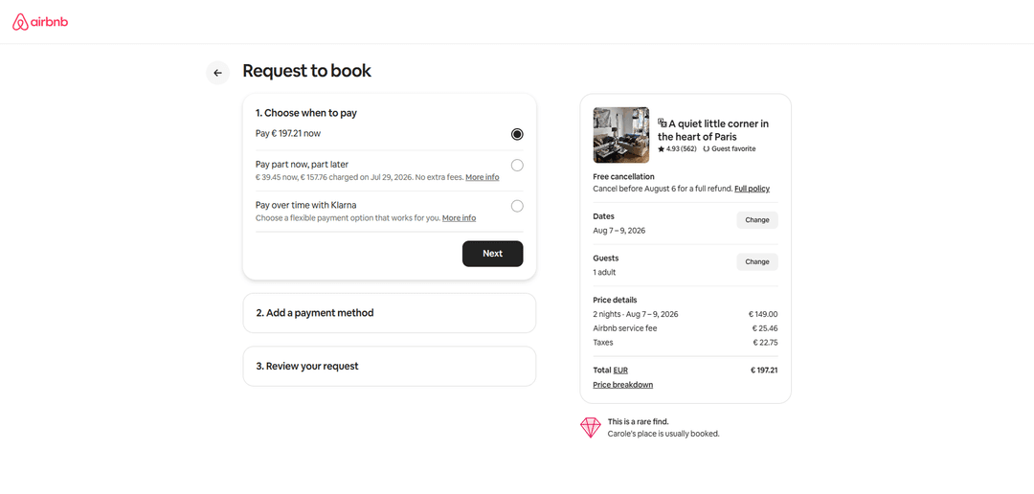
Task: Expand Add a payment method section
Action: coord(389,313)
